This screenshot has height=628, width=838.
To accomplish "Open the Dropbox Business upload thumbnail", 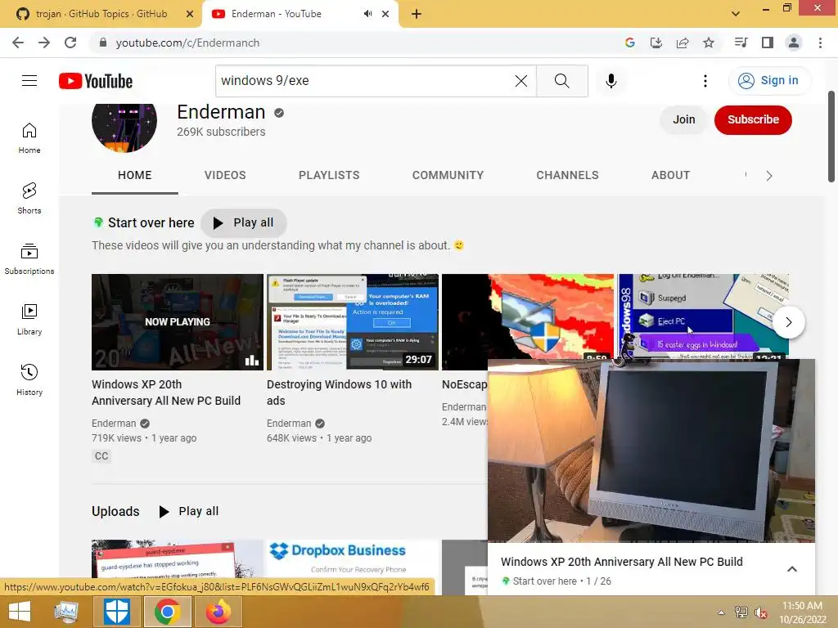I will click(x=353, y=558).
